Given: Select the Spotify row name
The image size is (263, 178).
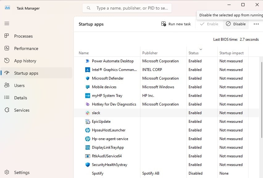Looking at the screenshot, I should [x=98, y=173].
